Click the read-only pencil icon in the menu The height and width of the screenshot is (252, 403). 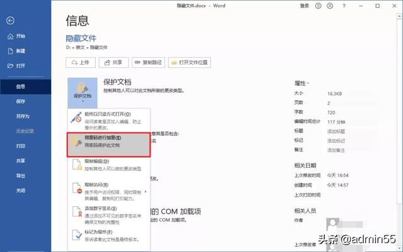[76, 118]
